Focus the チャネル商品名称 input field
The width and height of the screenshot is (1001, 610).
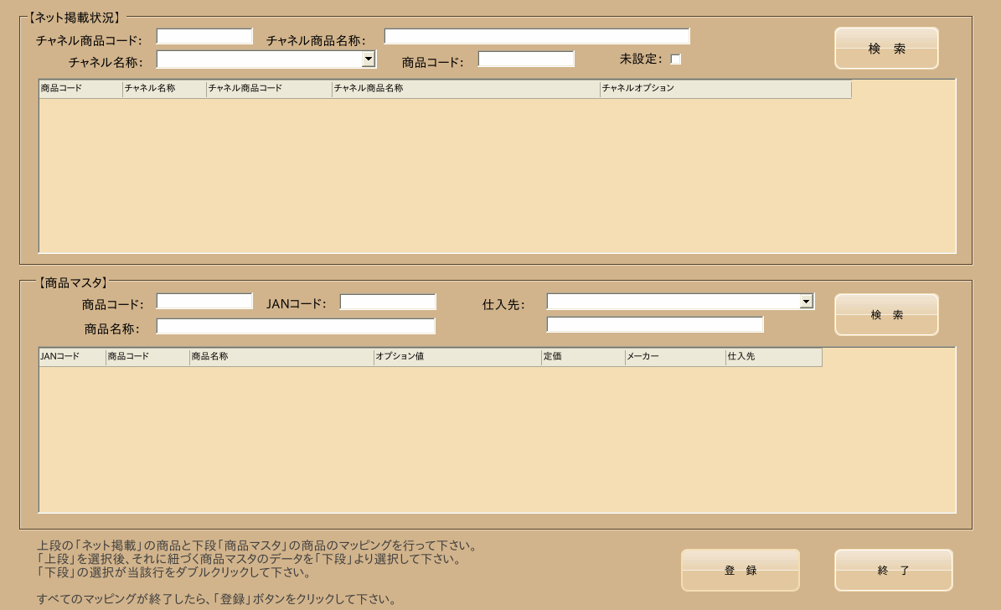(537, 36)
